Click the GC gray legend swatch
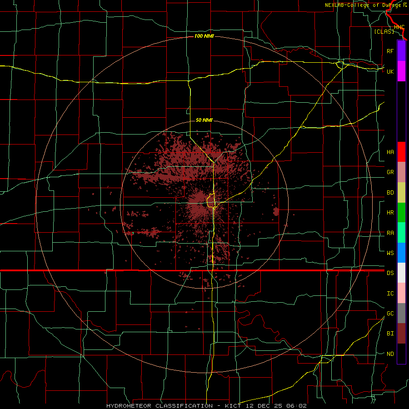The width and height of the screenshot is (409, 409). pyautogui.click(x=401, y=313)
